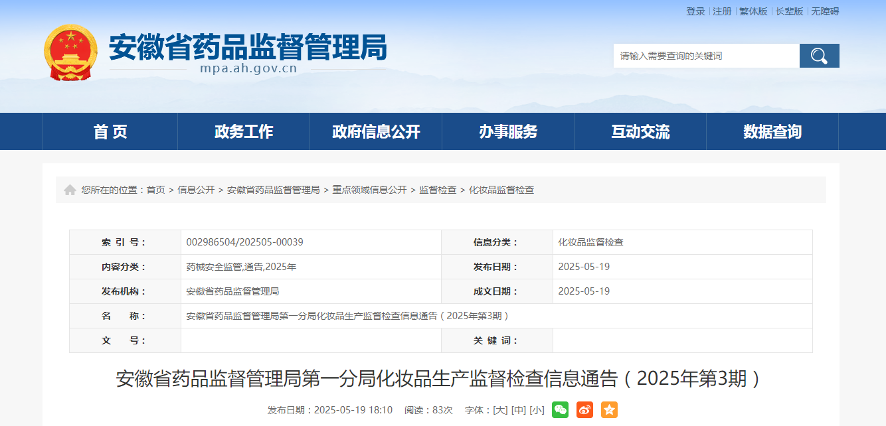
Task: Click the 发布日期 value 2025-05-19
Action: pos(584,267)
